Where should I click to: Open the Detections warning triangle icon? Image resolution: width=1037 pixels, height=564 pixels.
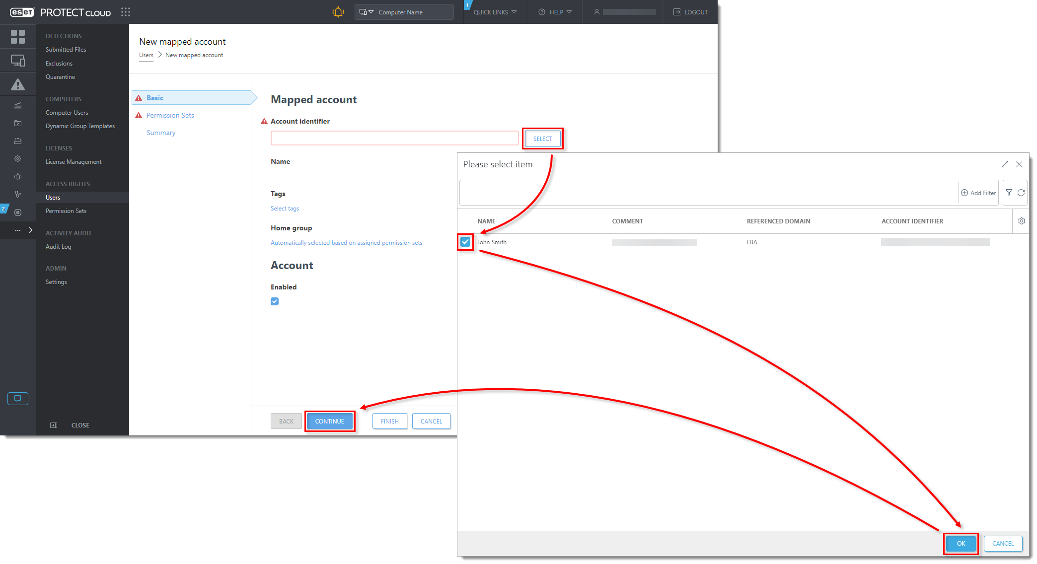[x=18, y=85]
